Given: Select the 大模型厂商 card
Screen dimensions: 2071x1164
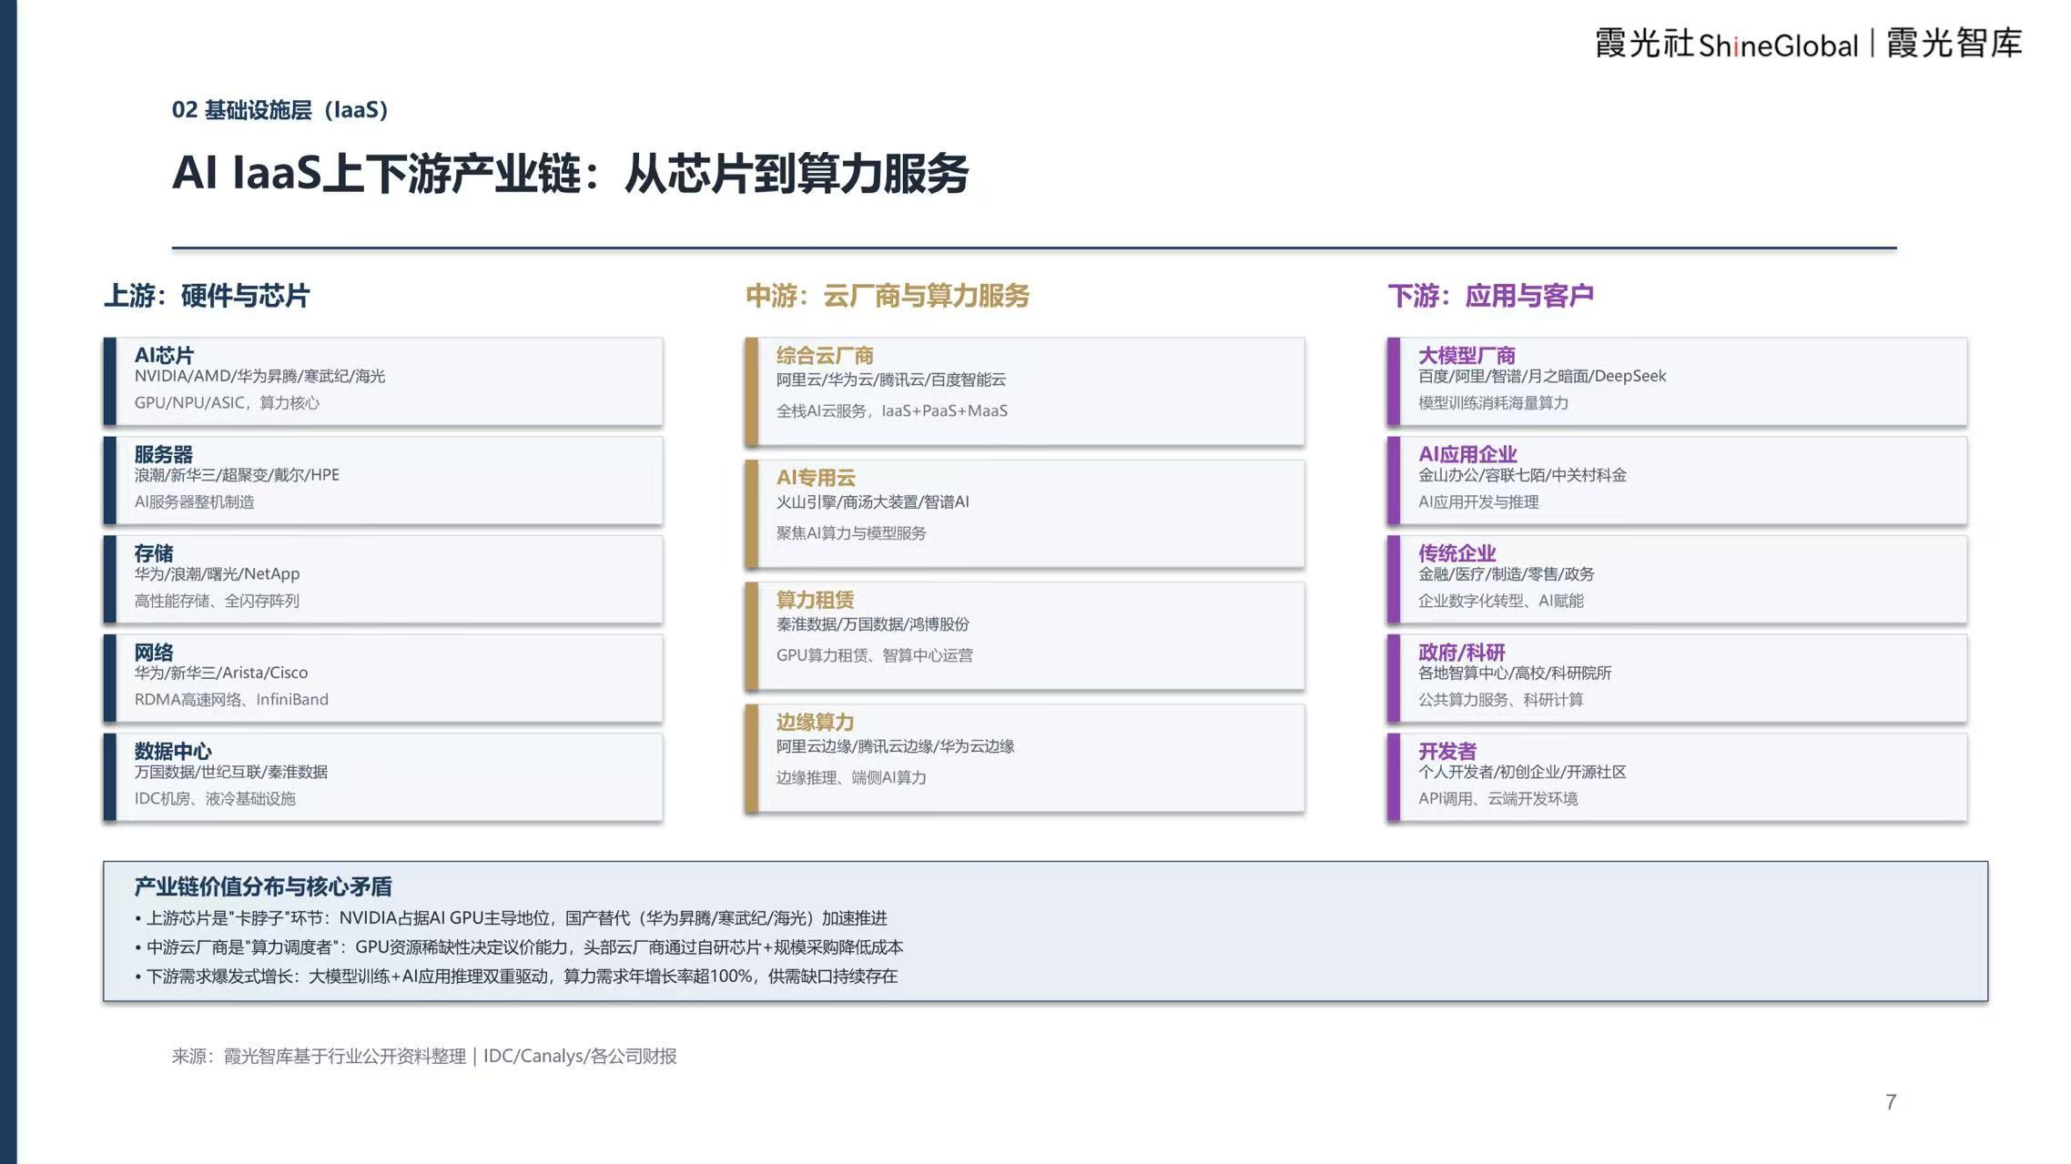Looking at the screenshot, I should 1677,381.
